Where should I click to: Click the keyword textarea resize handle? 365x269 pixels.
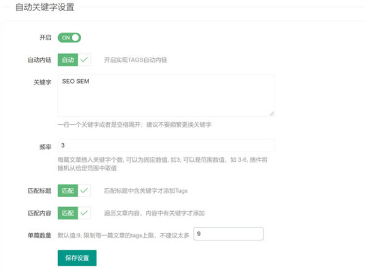pyautogui.click(x=272, y=113)
